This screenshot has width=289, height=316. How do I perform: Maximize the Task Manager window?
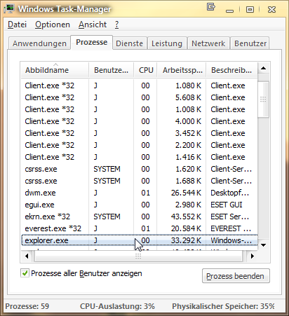click(x=250, y=10)
